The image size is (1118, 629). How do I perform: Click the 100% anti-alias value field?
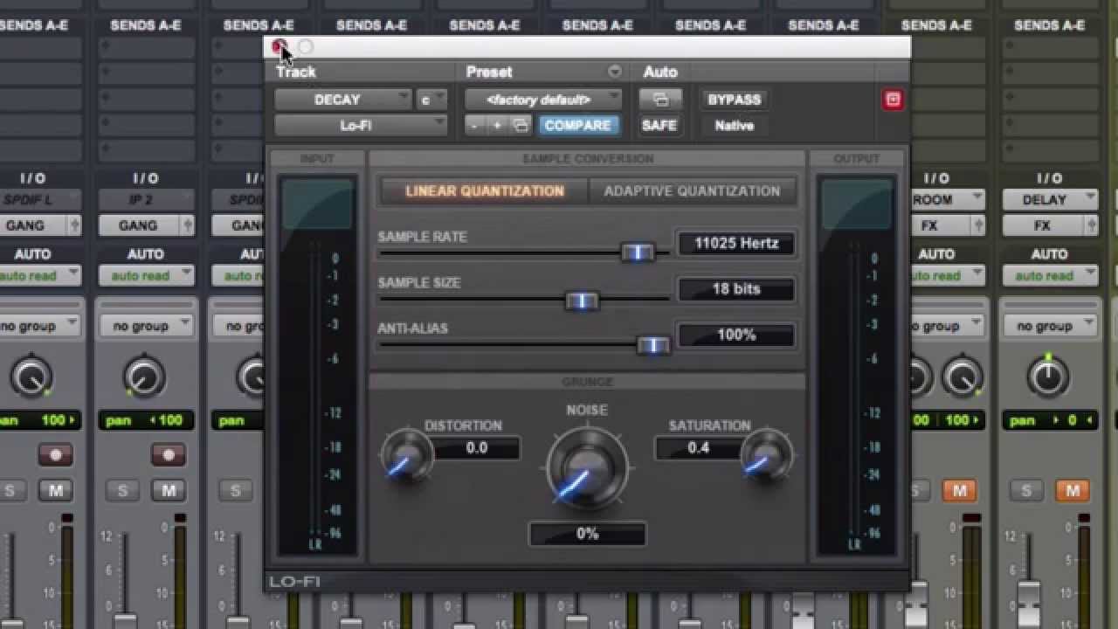click(x=736, y=335)
